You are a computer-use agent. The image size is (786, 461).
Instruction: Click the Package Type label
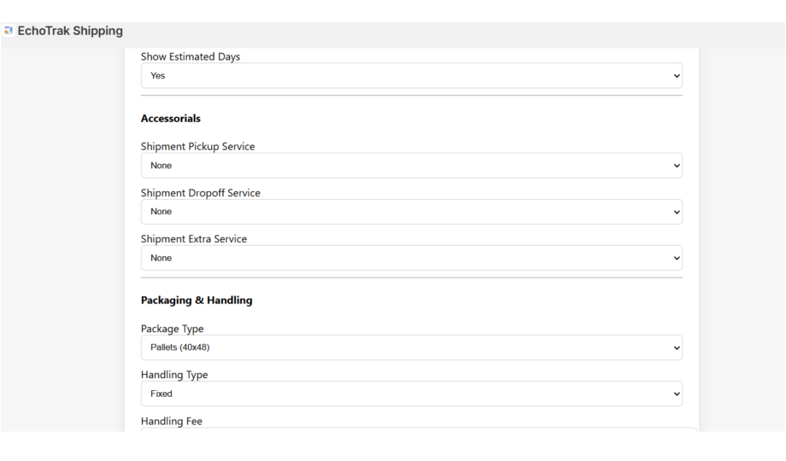click(172, 329)
